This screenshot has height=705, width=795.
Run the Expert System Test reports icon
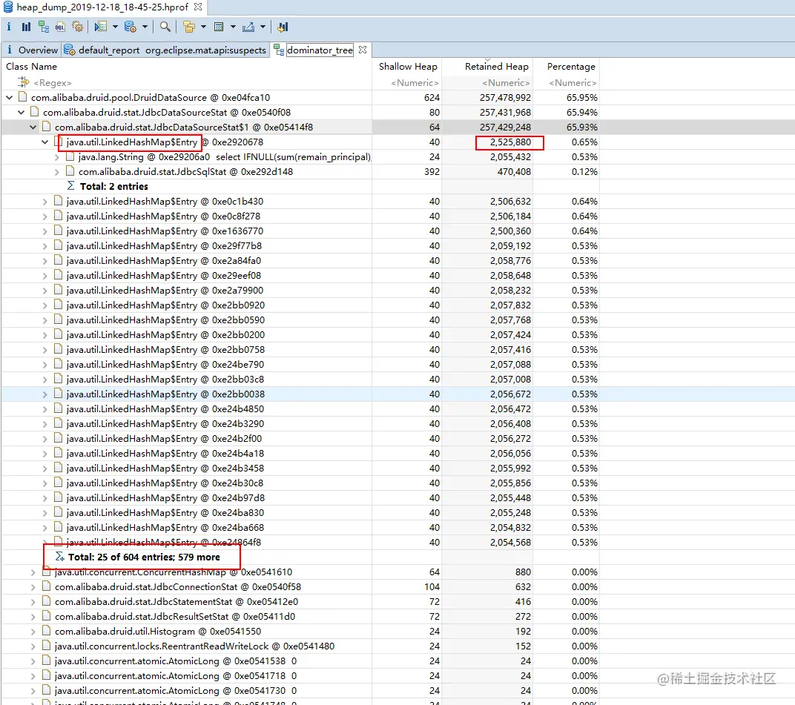click(x=101, y=27)
